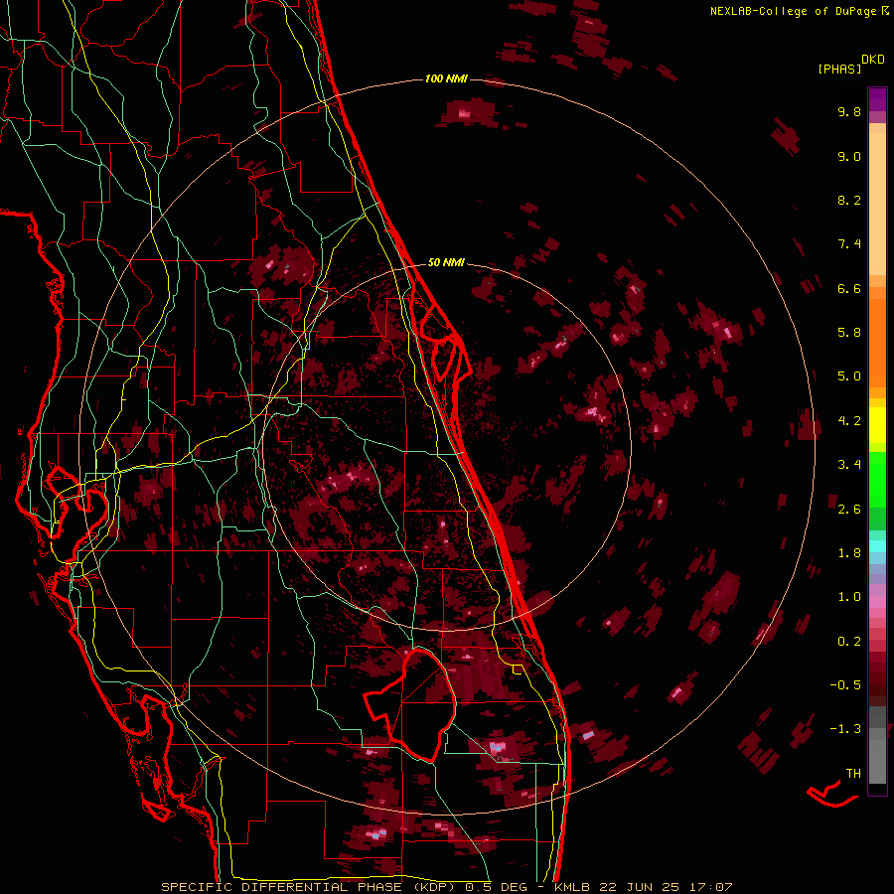
Task: Click the -1.3 scale value
Action: pyautogui.click(x=845, y=729)
